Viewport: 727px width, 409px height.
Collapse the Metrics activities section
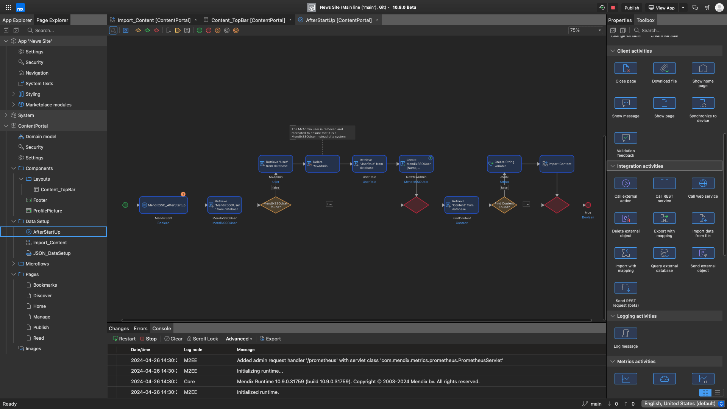pyautogui.click(x=613, y=361)
